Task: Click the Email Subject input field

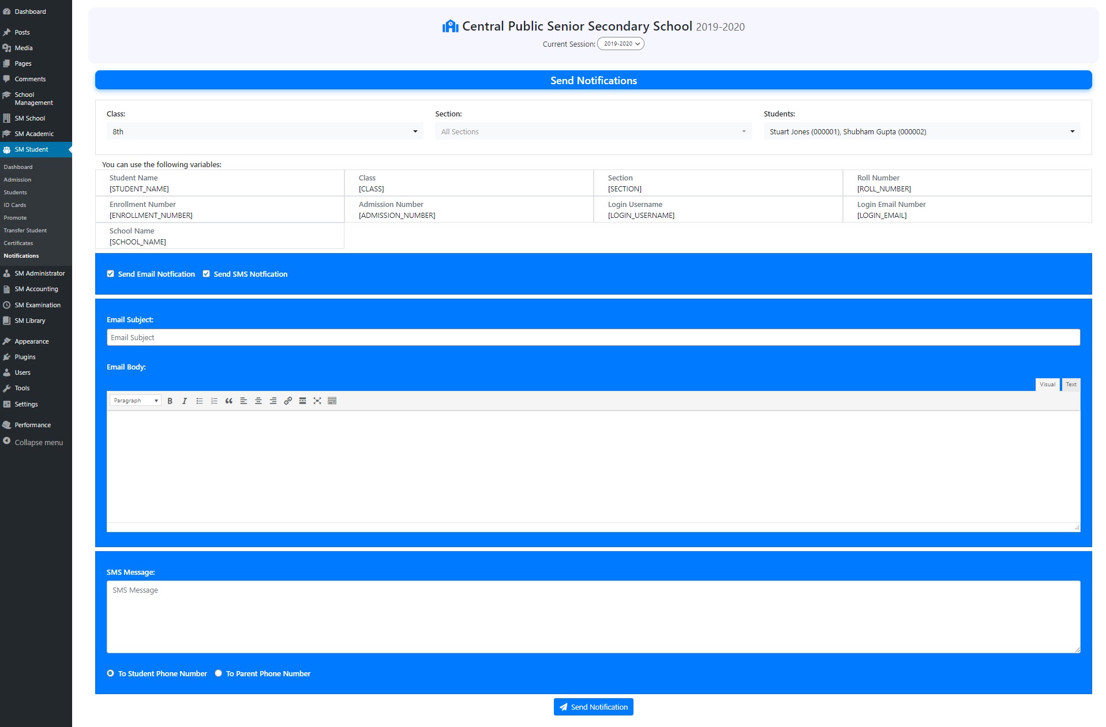Action: pyautogui.click(x=593, y=337)
